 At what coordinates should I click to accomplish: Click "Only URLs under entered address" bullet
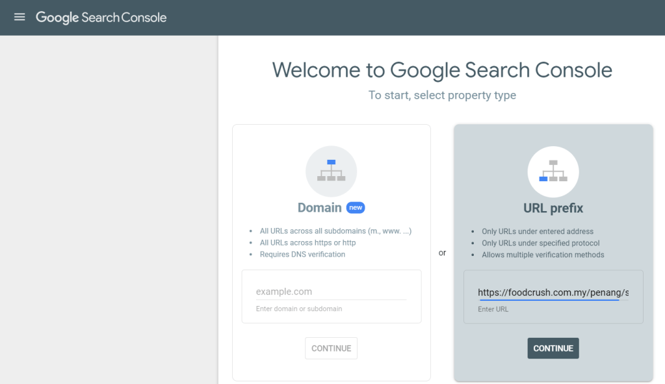tap(537, 231)
